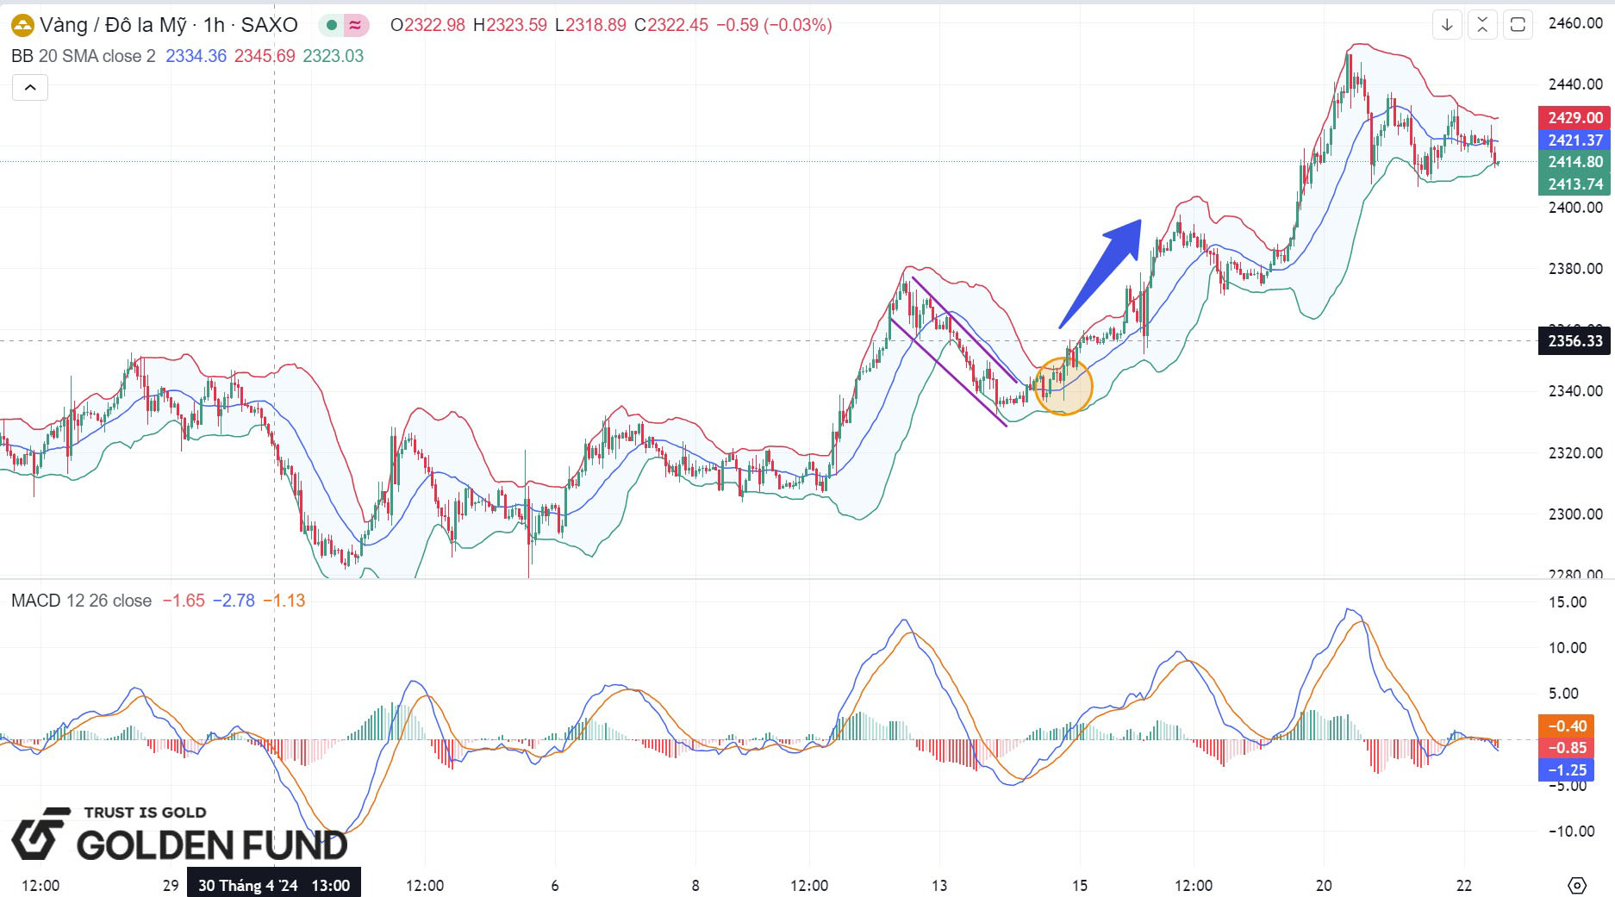Select the BB 20 SMA close 2 indicator

pyautogui.click(x=84, y=56)
